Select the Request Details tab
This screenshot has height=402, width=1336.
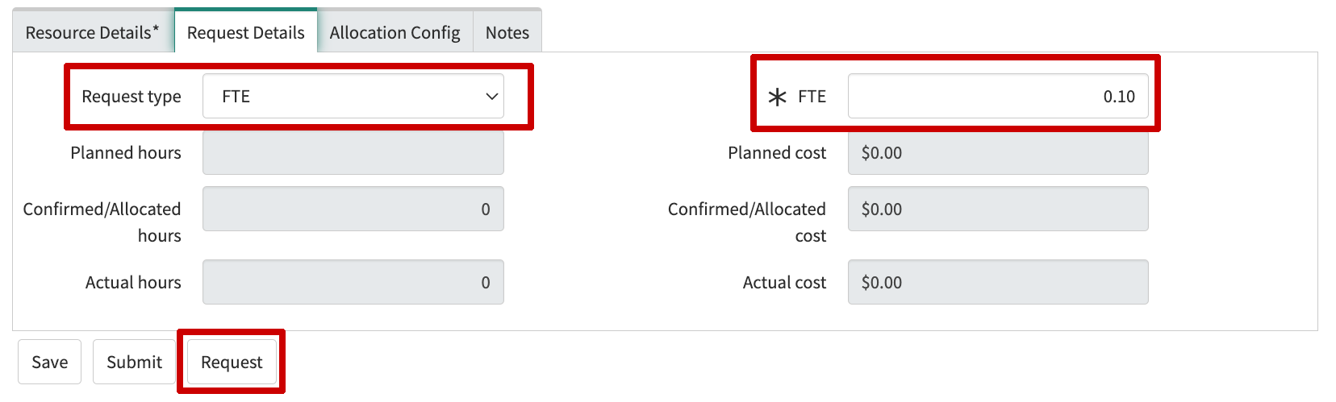click(246, 33)
